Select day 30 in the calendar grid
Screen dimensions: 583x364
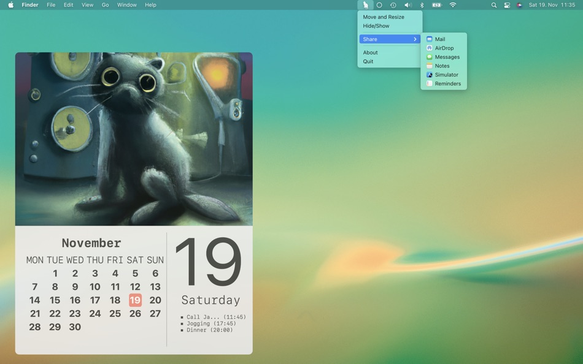(x=75, y=327)
